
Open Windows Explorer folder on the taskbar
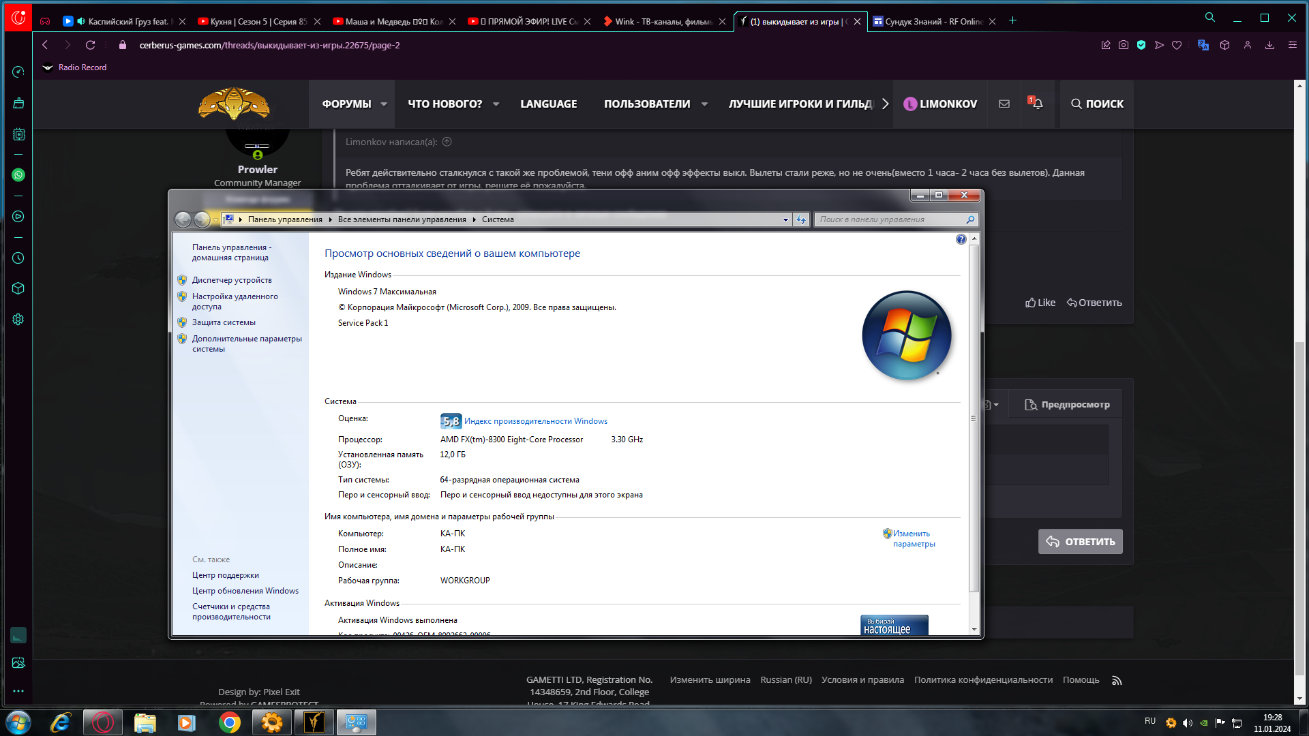pyautogui.click(x=145, y=722)
